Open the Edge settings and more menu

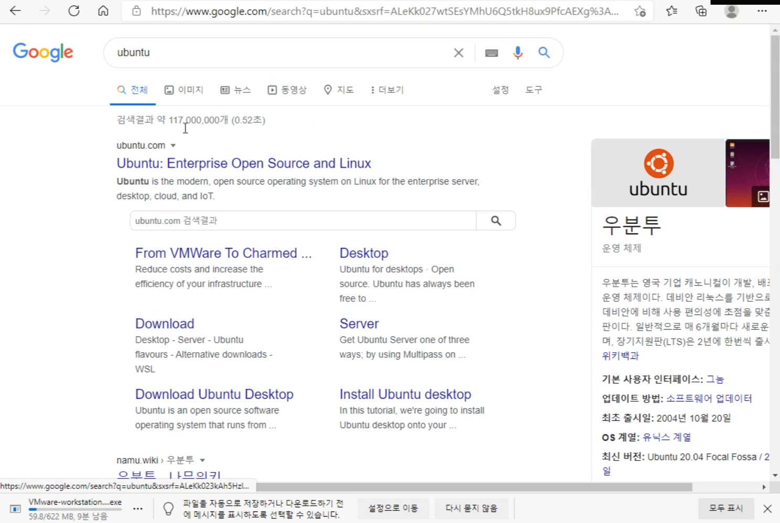tap(762, 10)
